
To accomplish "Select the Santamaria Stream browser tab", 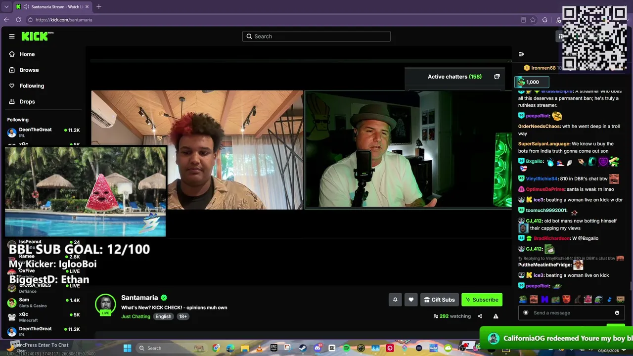I will point(52,7).
